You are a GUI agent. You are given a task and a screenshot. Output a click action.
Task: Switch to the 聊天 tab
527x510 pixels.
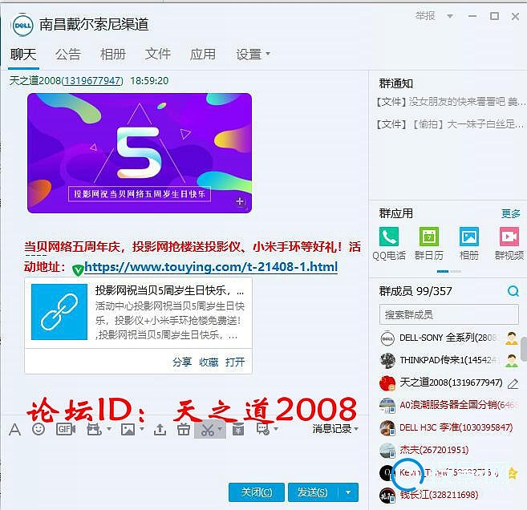23,54
